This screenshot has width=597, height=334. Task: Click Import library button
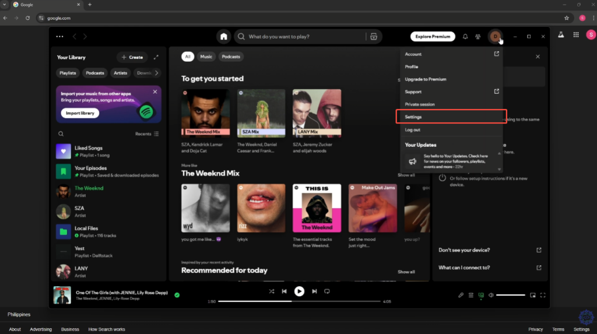pos(80,113)
